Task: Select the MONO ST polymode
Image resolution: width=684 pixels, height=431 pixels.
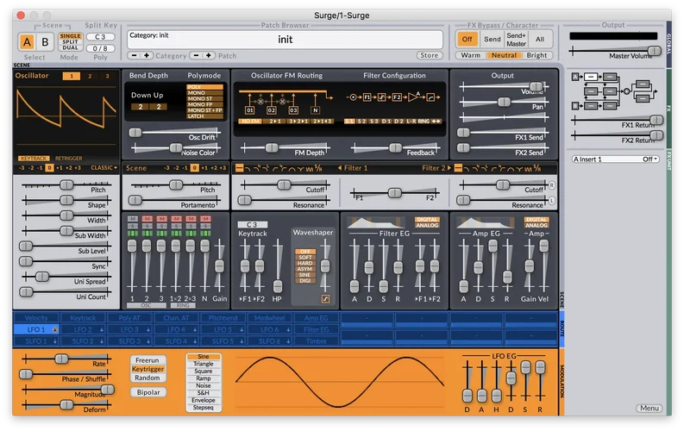Action: point(204,98)
